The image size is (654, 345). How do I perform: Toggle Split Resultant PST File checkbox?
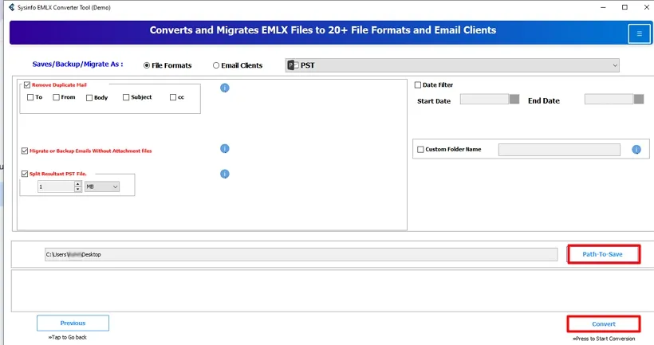pos(25,174)
